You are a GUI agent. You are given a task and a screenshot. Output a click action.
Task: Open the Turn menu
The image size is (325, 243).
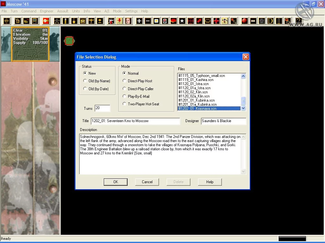click(x=14, y=11)
